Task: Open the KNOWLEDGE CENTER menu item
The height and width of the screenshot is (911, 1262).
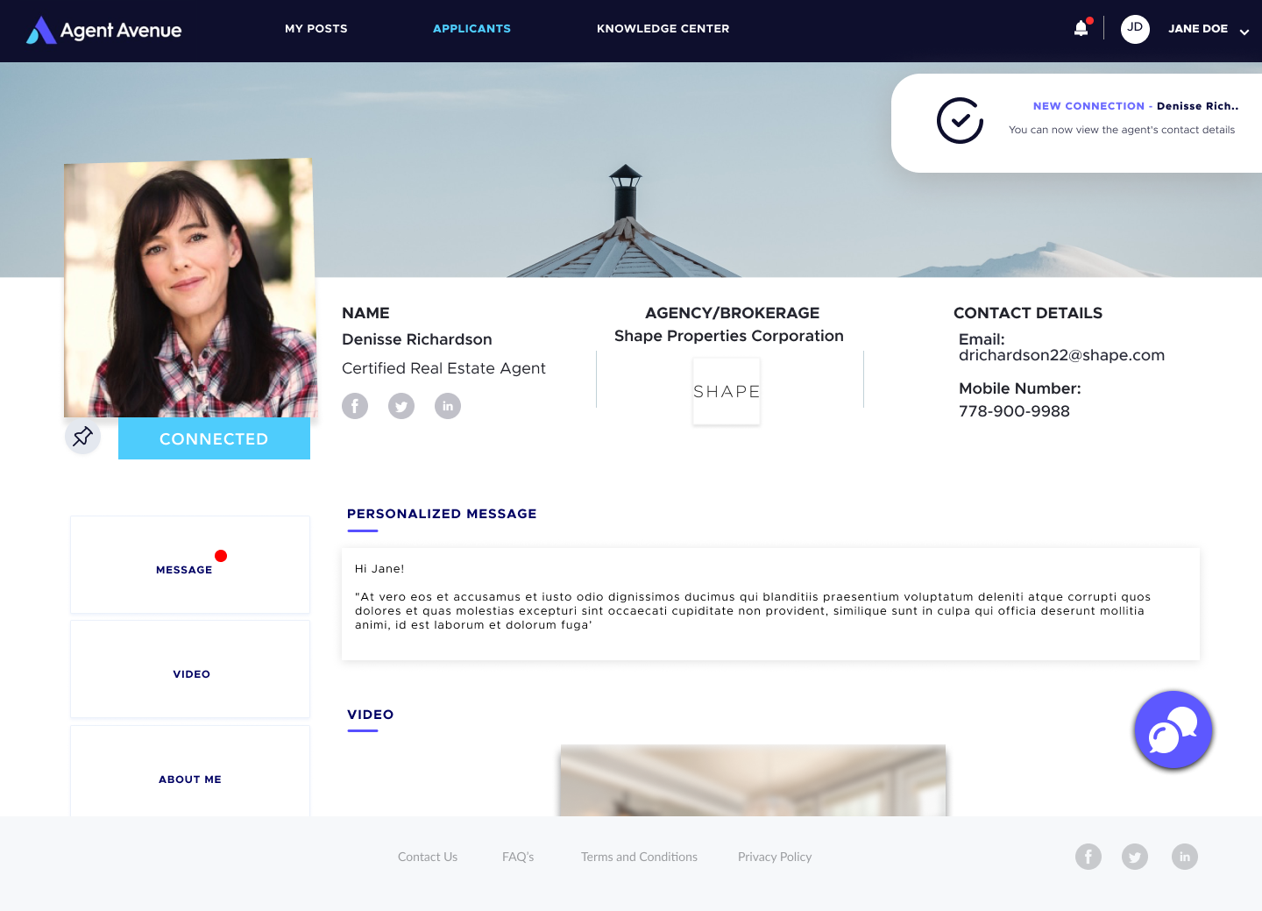Action: [x=663, y=28]
